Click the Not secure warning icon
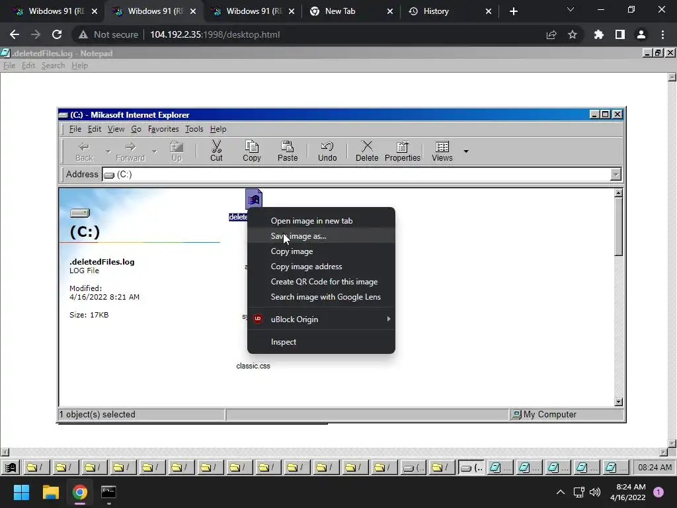 [x=83, y=34]
